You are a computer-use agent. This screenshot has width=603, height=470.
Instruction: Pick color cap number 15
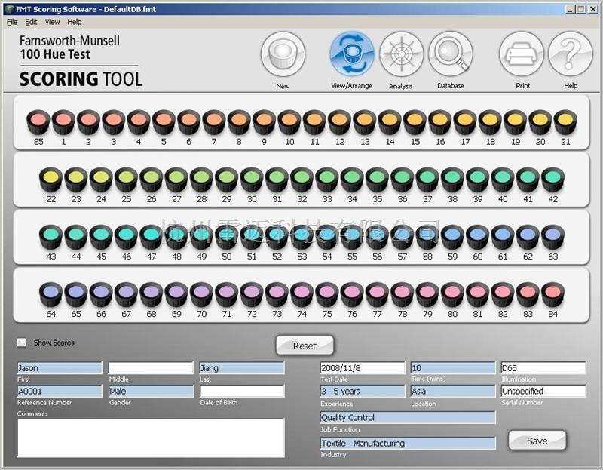[415, 122]
